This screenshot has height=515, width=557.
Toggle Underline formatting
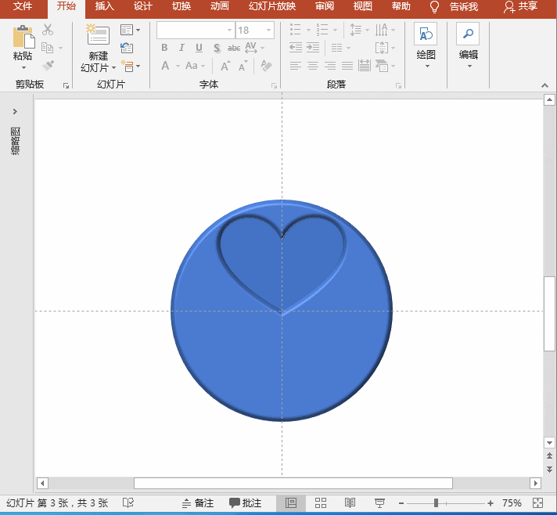(x=199, y=48)
